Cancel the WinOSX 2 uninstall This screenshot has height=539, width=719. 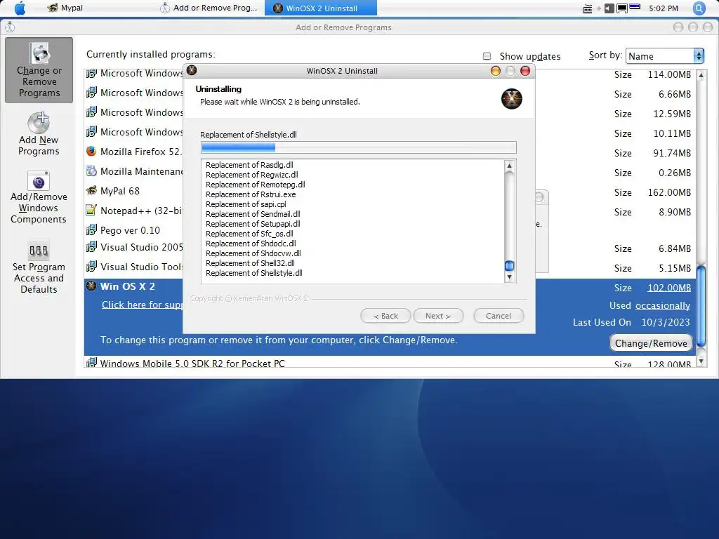pos(499,316)
